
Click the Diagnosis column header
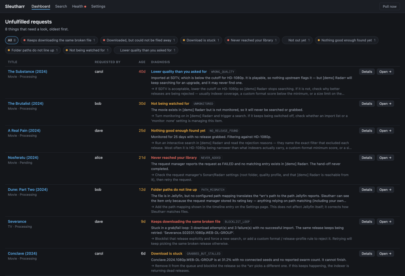pyautogui.click(x=160, y=62)
